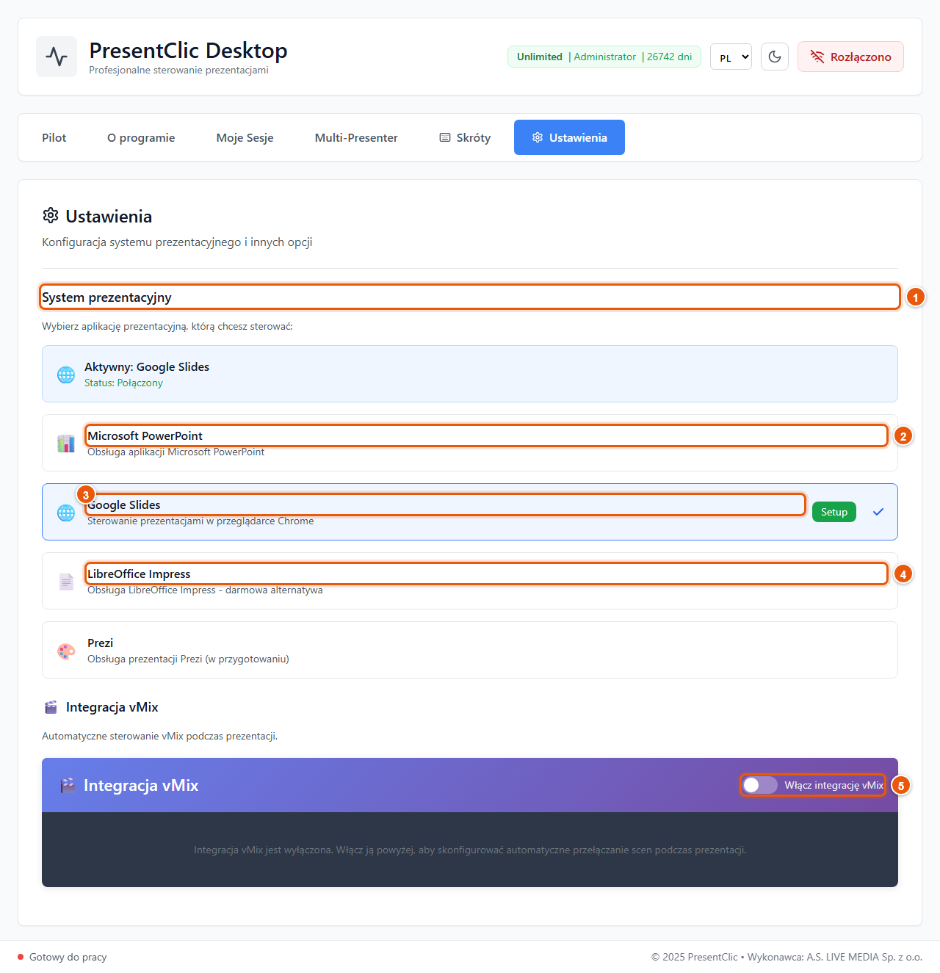Image resolution: width=940 pixels, height=973 pixels.
Task: Click the green Setup button
Action: point(834,512)
